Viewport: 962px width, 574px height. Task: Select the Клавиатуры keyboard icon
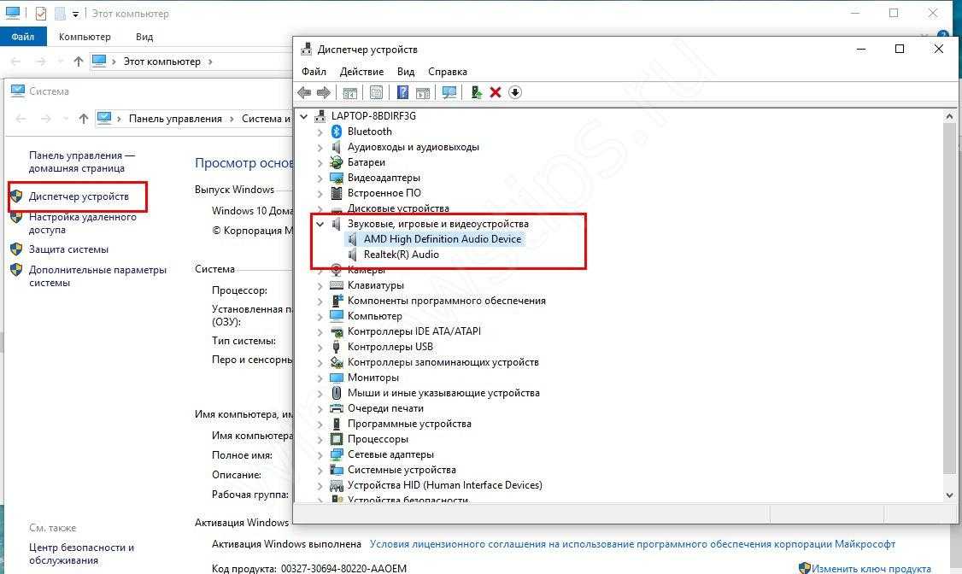pyautogui.click(x=337, y=285)
